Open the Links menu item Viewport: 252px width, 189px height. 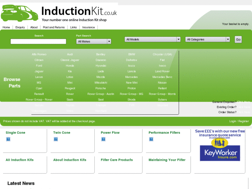point(73,27)
